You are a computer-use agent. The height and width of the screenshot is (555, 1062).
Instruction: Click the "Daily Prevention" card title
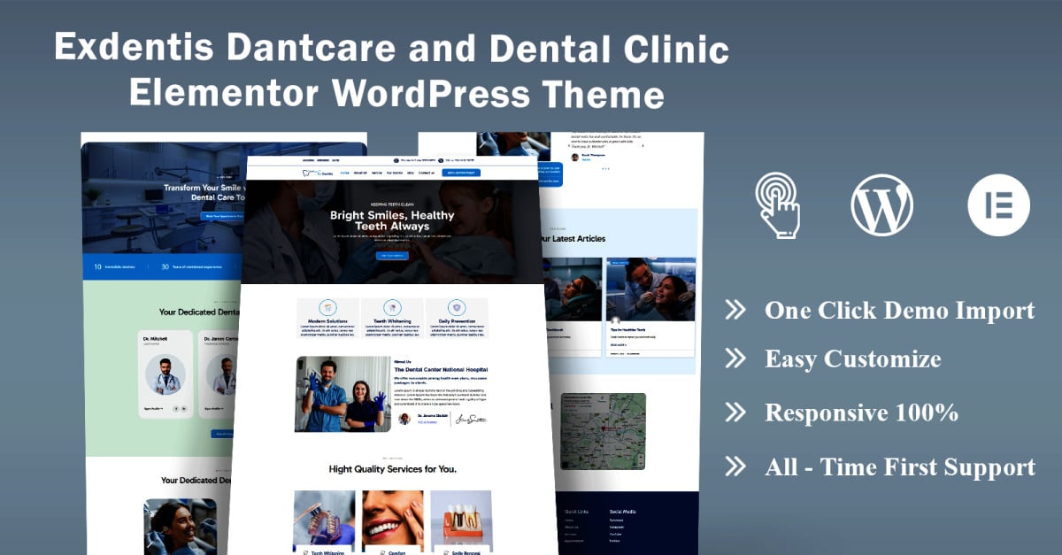(457, 320)
